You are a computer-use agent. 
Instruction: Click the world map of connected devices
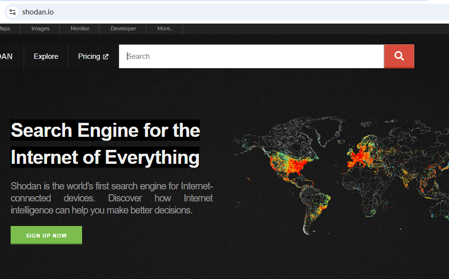pos(341,175)
